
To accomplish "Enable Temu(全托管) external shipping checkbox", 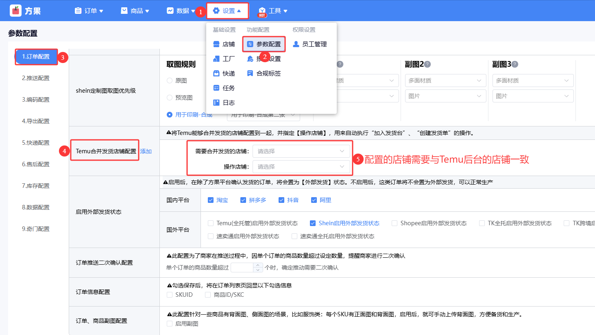I will click(211, 223).
